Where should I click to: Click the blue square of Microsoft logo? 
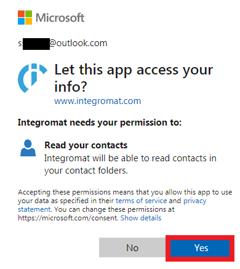point(22,22)
